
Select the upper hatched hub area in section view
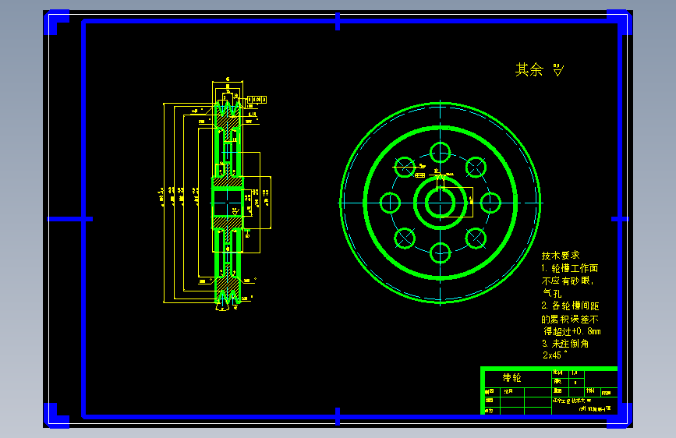click(228, 182)
